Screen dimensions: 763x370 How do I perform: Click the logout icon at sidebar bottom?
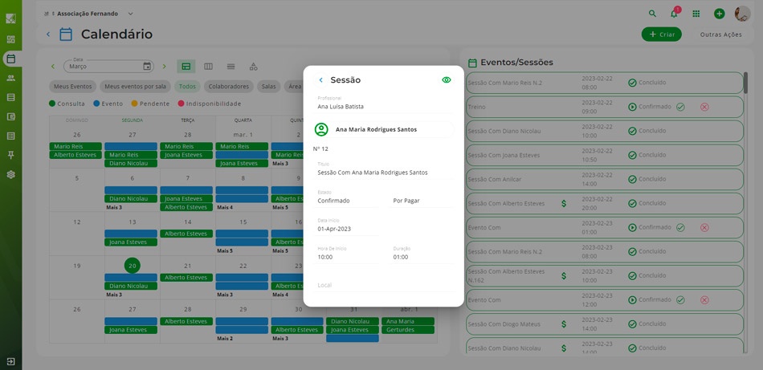point(10,362)
